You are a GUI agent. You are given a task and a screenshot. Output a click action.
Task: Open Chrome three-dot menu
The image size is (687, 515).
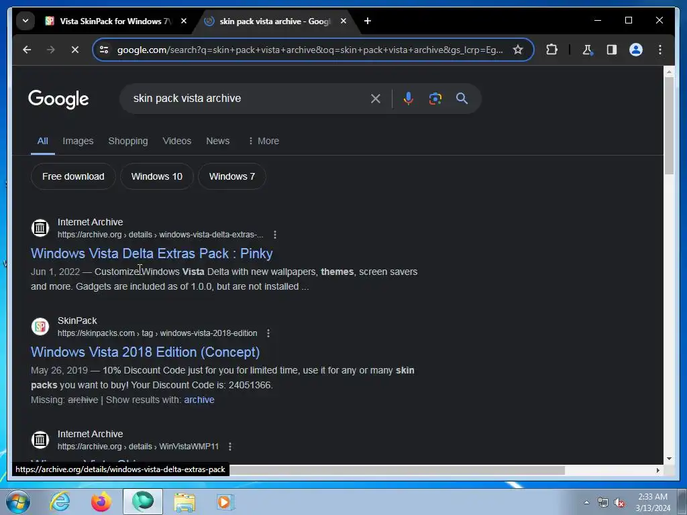(x=660, y=50)
